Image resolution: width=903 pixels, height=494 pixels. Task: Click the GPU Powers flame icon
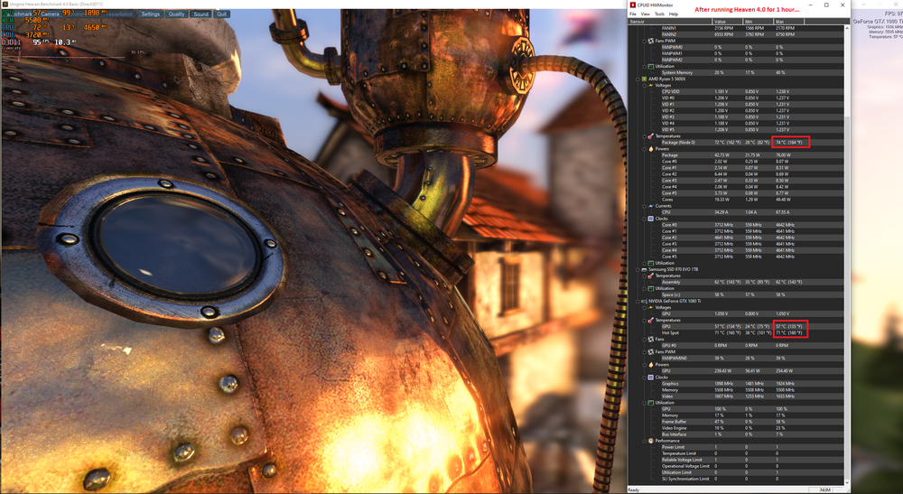click(x=651, y=365)
